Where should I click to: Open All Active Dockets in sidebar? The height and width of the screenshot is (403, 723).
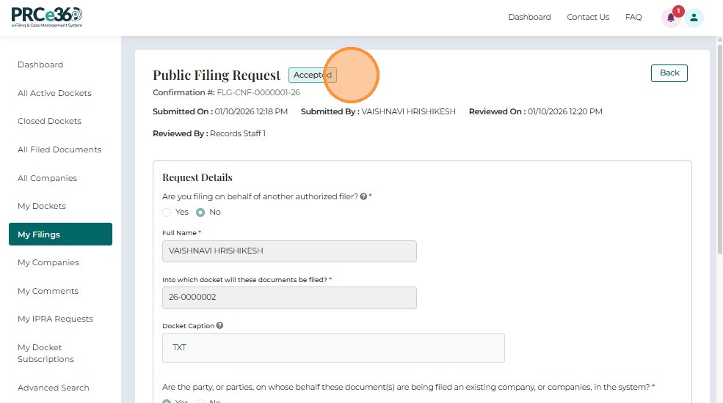pyautogui.click(x=54, y=93)
